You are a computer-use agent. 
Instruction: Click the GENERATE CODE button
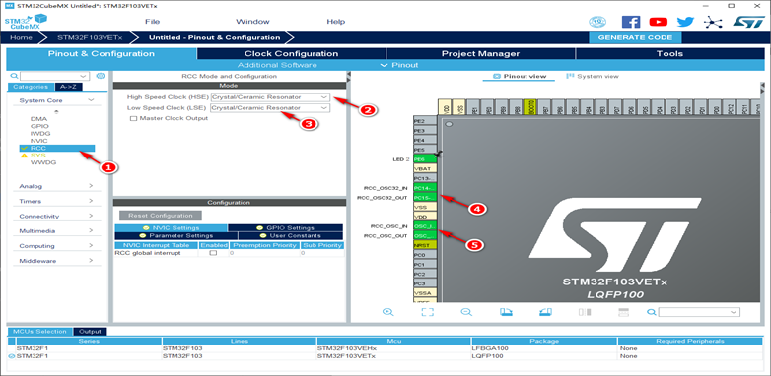click(x=635, y=37)
